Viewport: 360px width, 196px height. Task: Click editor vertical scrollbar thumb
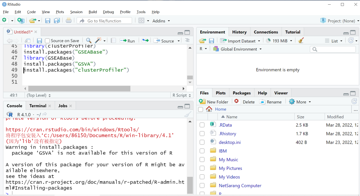pos(190,77)
